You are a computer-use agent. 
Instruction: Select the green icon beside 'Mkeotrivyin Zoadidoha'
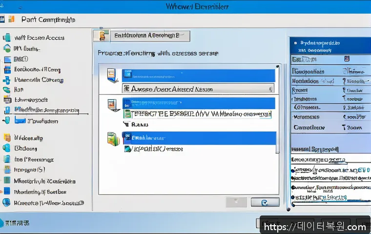7,180
